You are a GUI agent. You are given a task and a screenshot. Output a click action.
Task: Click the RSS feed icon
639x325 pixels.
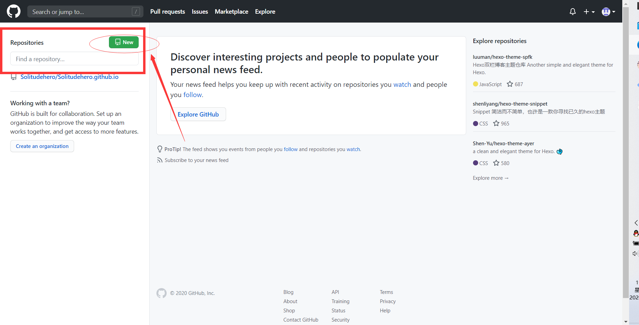click(159, 160)
